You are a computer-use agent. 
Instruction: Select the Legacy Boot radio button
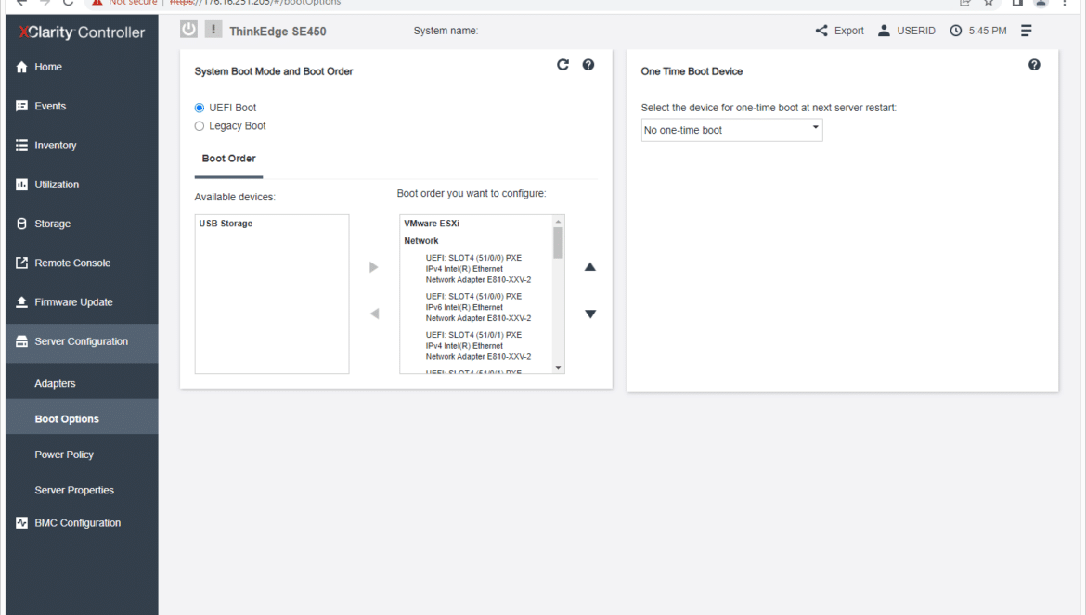coord(200,126)
